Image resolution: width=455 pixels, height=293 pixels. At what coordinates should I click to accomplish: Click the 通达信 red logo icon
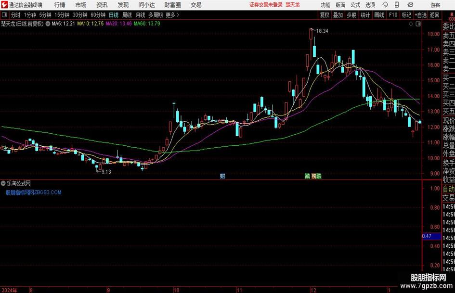(x=4, y=5)
